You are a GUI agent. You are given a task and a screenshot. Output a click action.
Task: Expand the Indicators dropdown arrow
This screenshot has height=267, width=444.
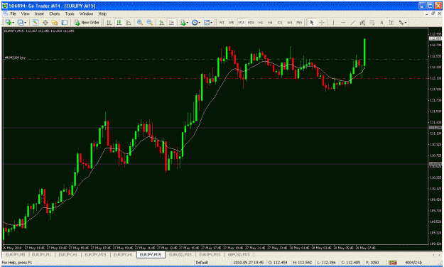click(188, 22)
